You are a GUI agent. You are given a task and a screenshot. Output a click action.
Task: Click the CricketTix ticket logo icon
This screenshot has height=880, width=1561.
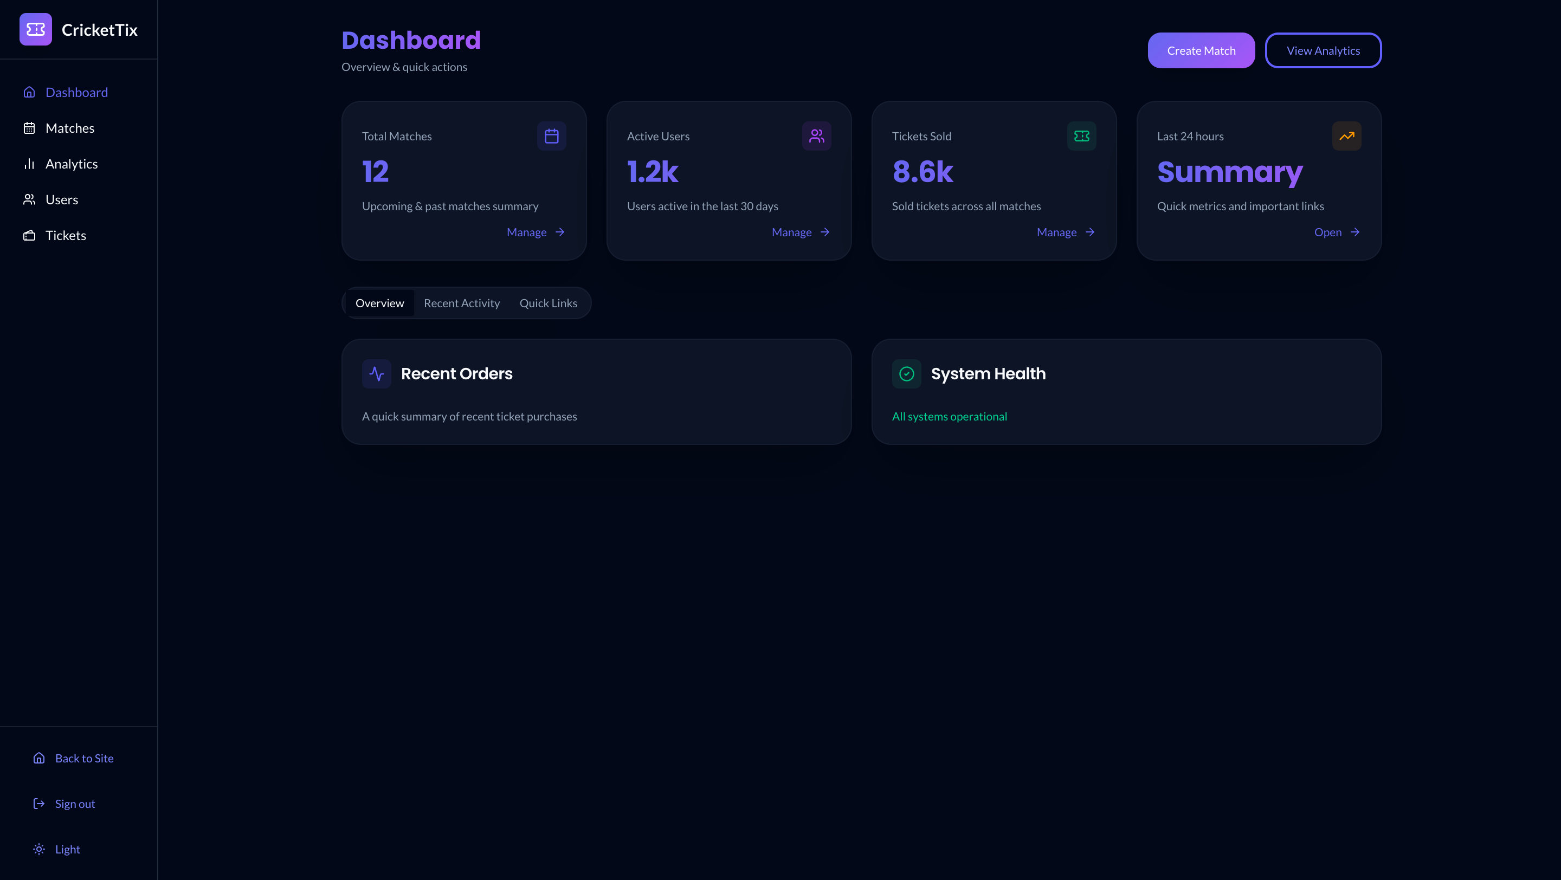(x=35, y=30)
